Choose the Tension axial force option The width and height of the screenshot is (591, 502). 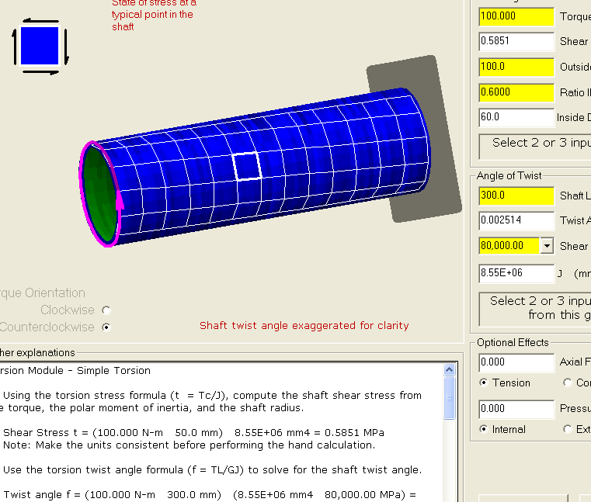(484, 383)
